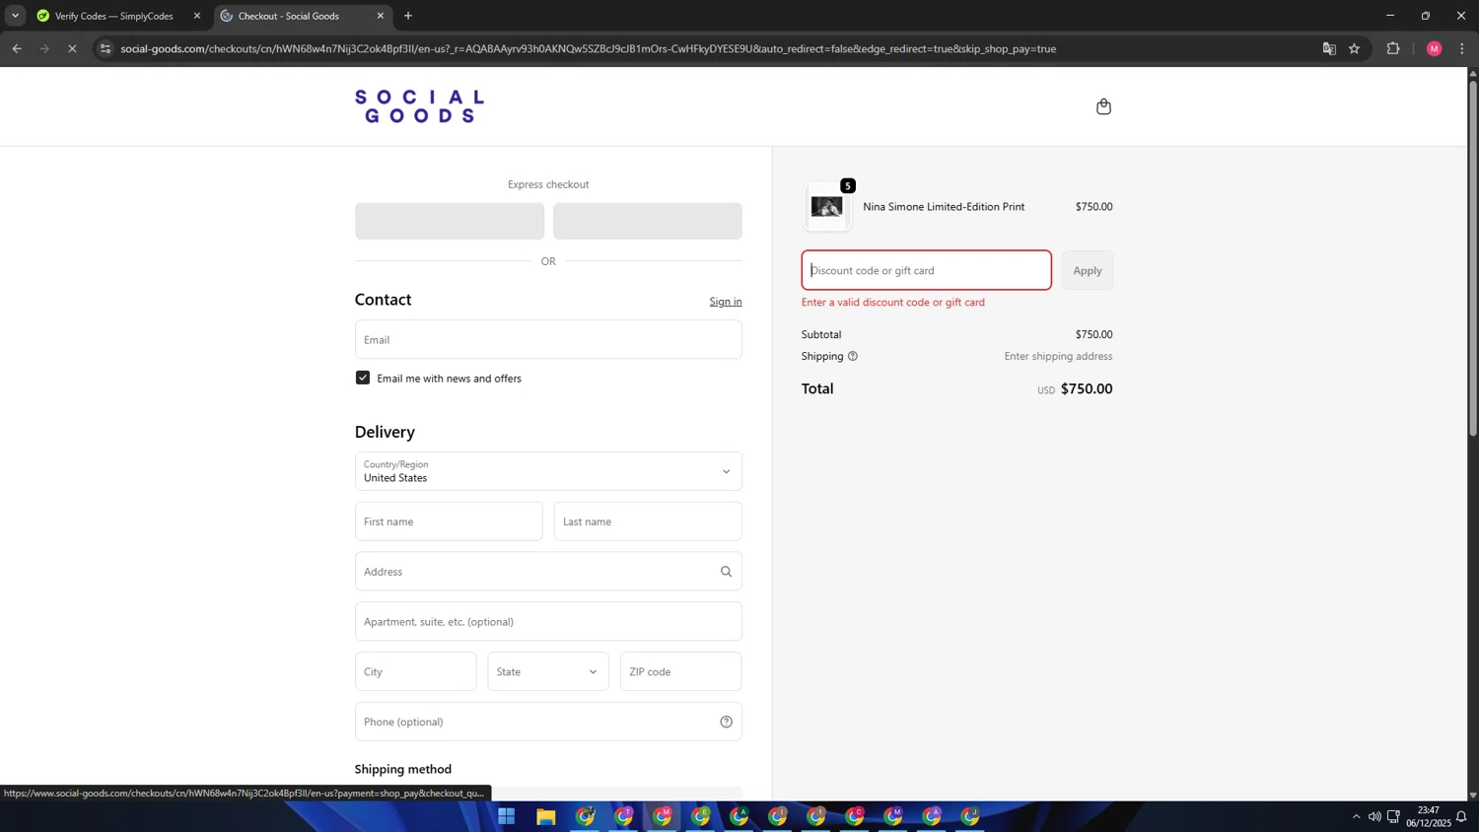Click the first express checkout button

(450, 221)
